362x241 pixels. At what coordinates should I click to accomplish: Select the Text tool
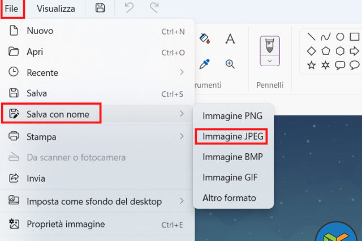click(x=230, y=38)
